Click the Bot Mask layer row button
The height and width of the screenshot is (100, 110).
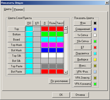click(x=16, y=50)
